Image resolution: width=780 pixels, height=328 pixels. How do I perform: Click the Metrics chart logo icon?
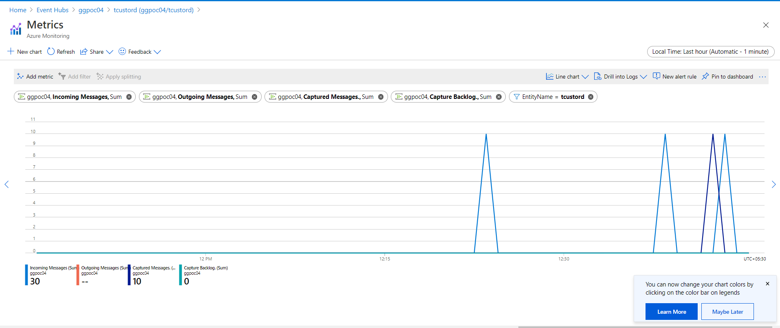15,29
